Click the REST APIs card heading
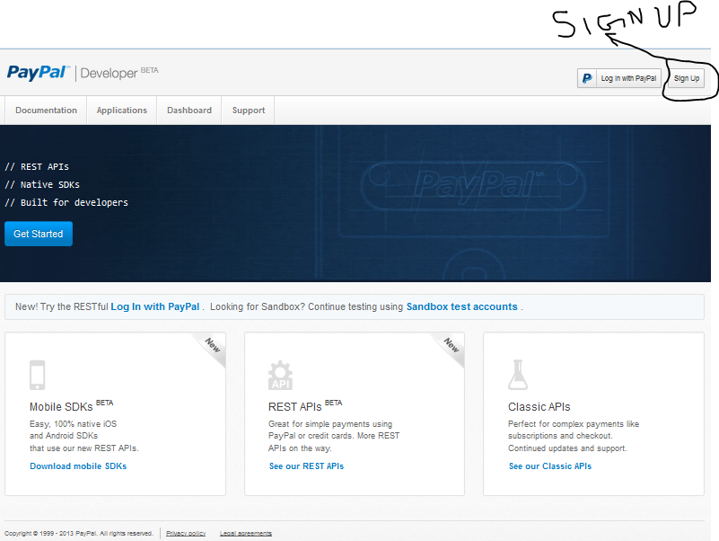Image resolution: width=719 pixels, height=541 pixels. (x=305, y=406)
